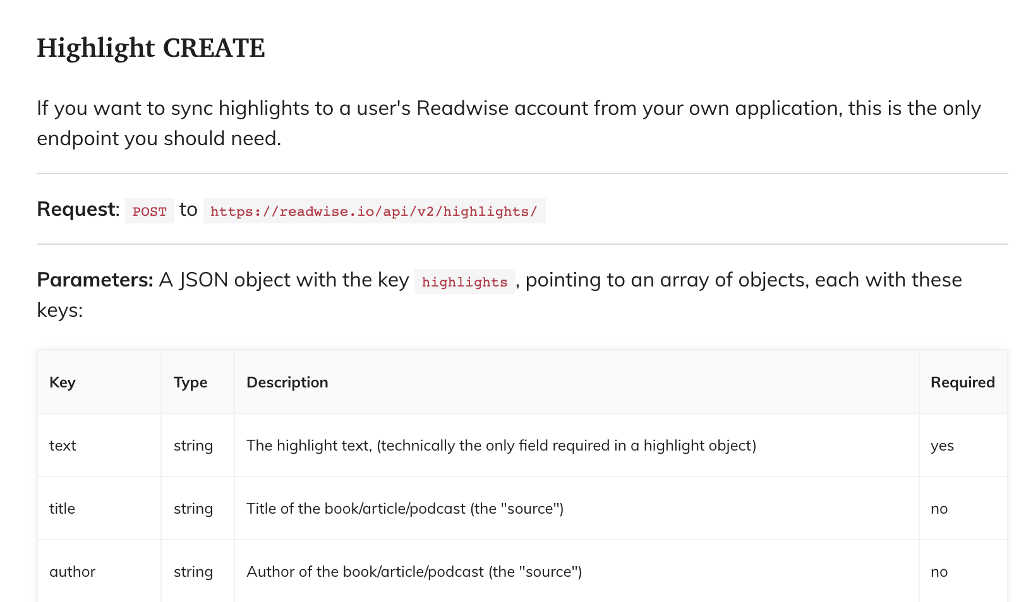Click the Title of the book description
The height and width of the screenshot is (602, 1026).
coord(404,509)
